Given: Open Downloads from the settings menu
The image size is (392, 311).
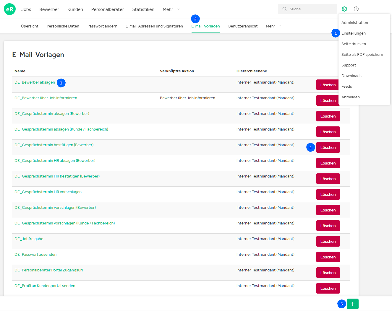Looking at the screenshot, I should pos(351,76).
